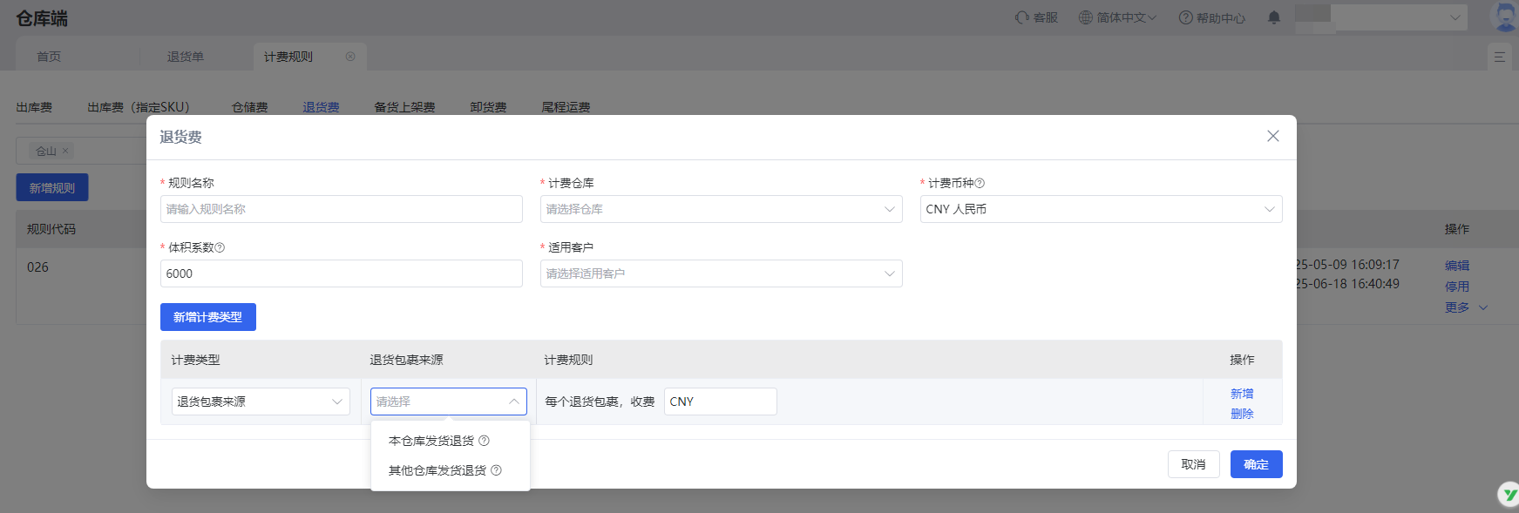Focus the 规则名称 input field
Image resolution: width=1519 pixels, height=513 pixels.
pyautogui.click(x=341, y=209)
